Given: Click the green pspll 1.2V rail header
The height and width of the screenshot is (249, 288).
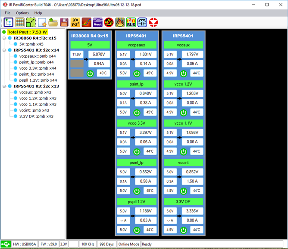Looking at the screenshot, I should (137, 202).
